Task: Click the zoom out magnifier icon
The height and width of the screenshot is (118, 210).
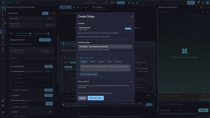Action: point(74,7)
